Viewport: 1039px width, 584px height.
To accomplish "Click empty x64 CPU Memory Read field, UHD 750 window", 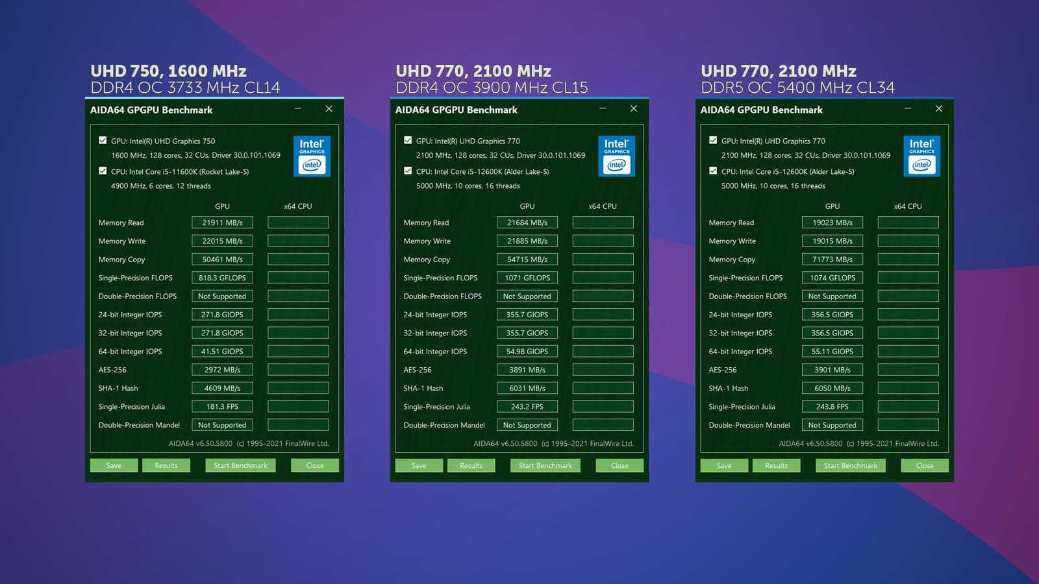I will pyautogui.click(x=298, y=223).
